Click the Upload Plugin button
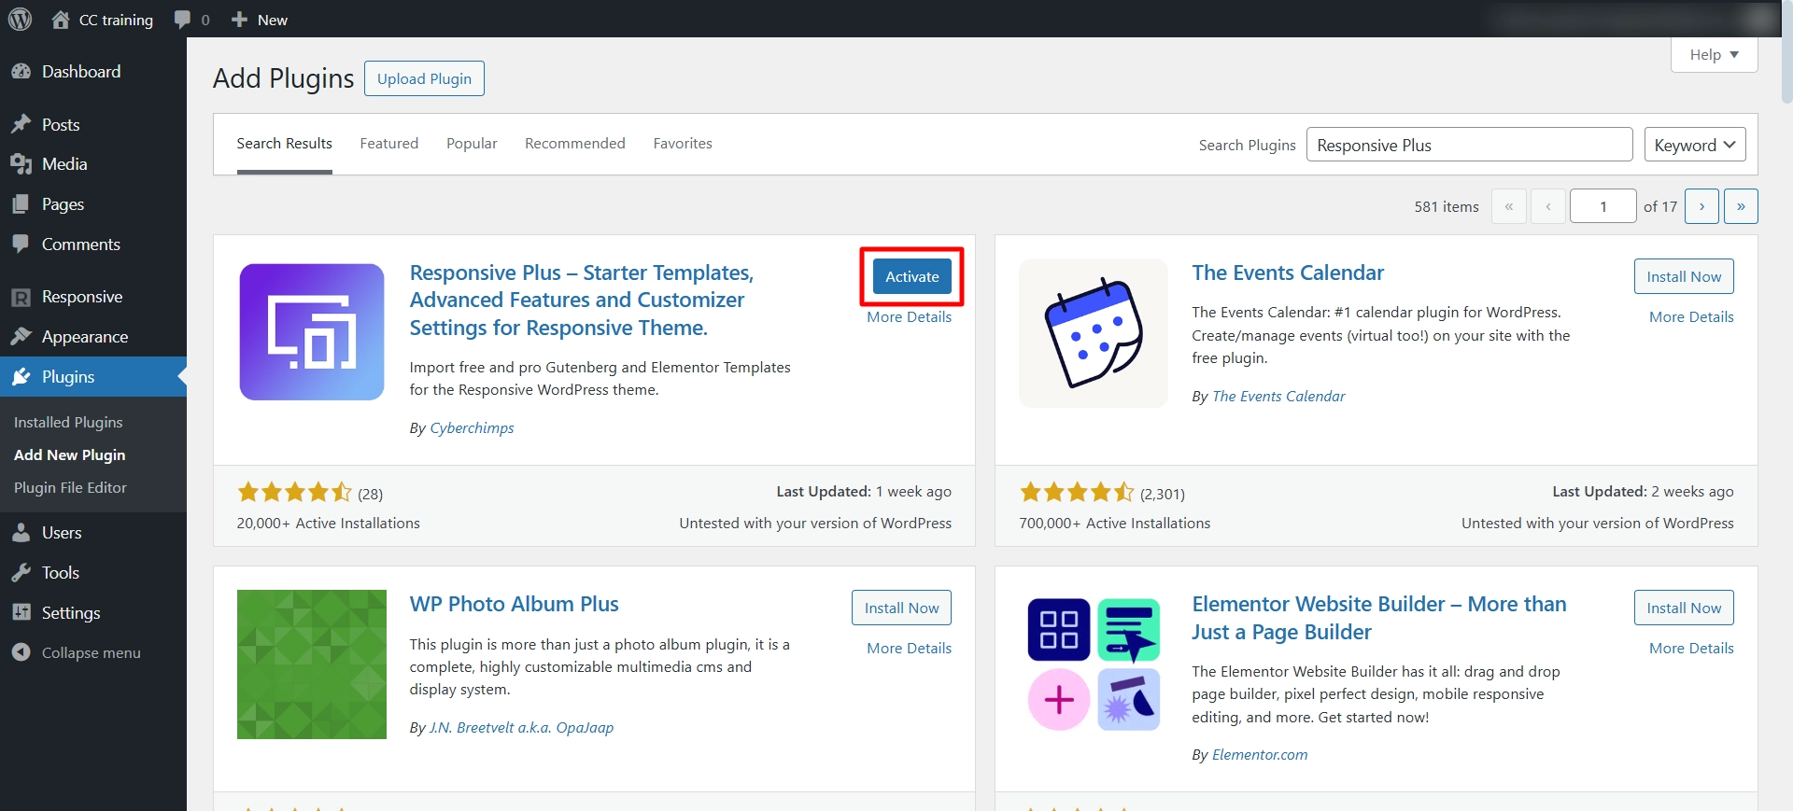 click(424, 78)
